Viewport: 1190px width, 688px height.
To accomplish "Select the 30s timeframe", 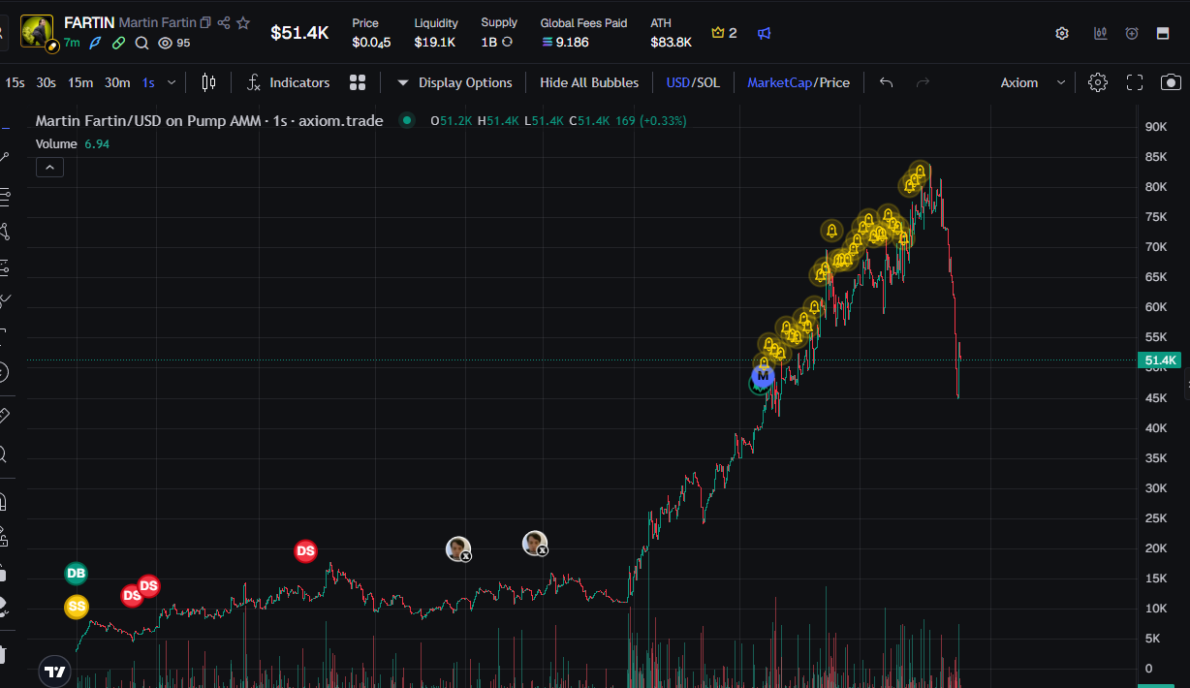I will coord(46,82).
